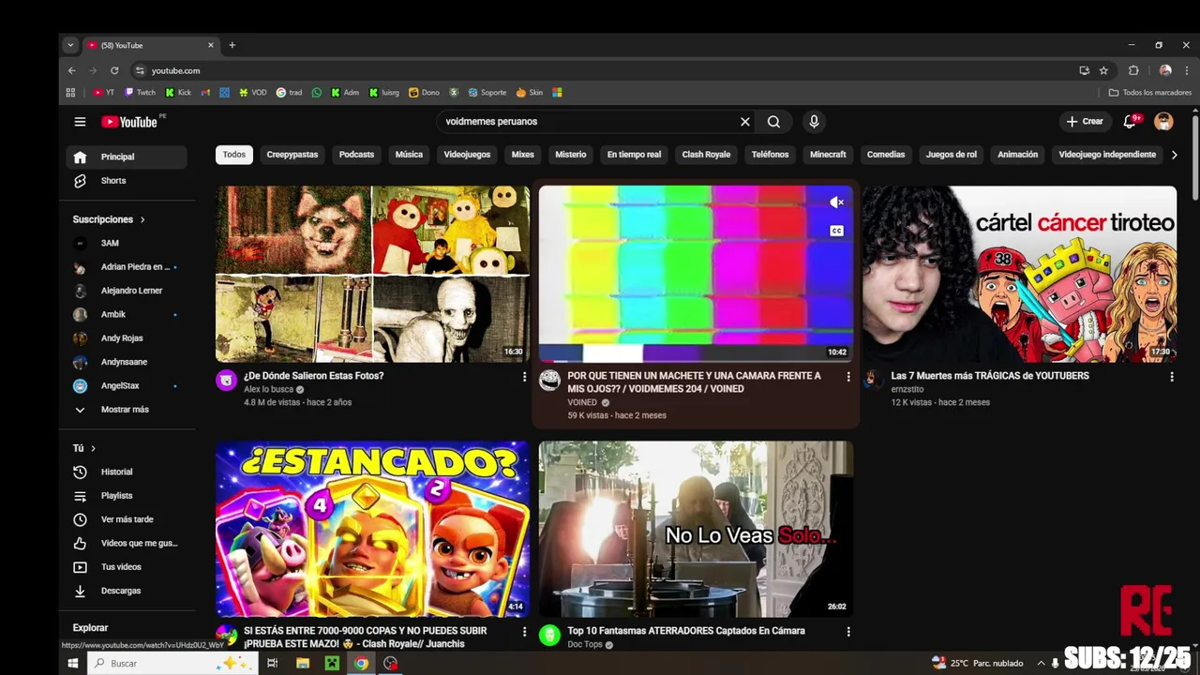Select the Minecraft chip

828,155
